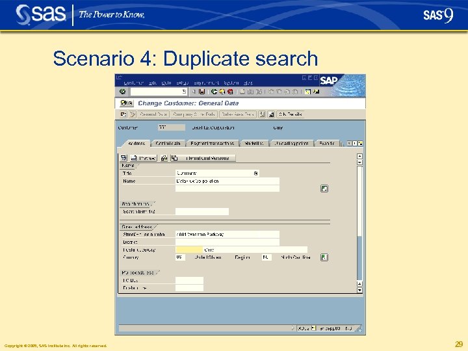The width and height of the screenshot is (468, 351).
Task: Switch to the Marketing tab
Action: pos(254,144)
